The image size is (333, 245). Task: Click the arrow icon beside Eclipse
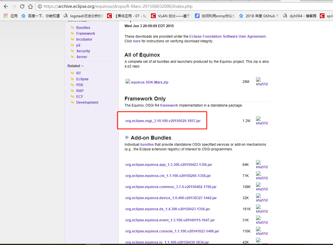click(x=72, y=79)
